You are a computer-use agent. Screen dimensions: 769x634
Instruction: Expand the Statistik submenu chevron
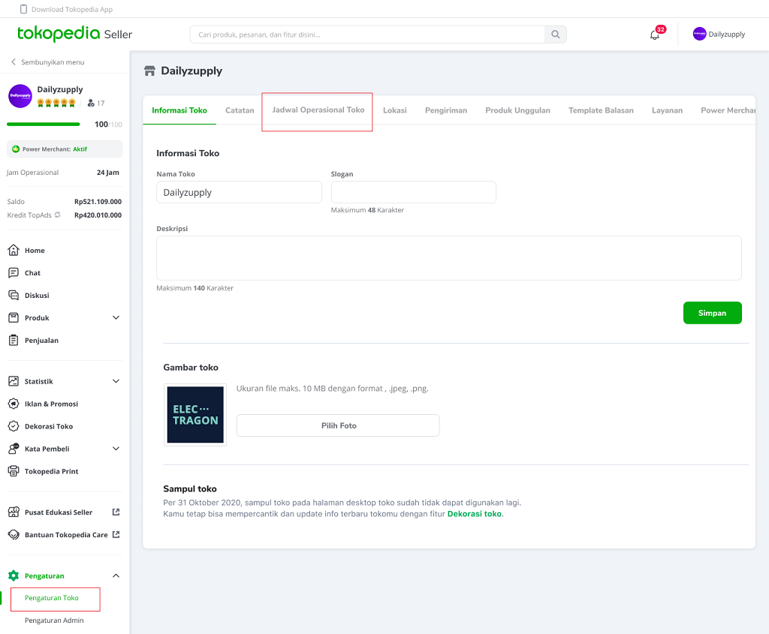pos(116,381)
